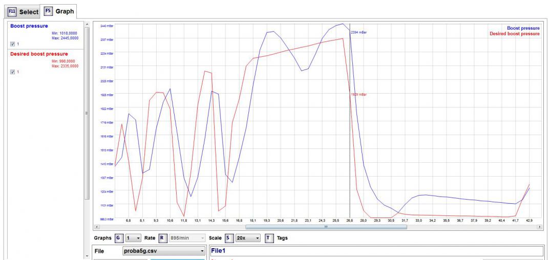550x260 pixels.
Task: Click the Tags label
Action: 282,238
